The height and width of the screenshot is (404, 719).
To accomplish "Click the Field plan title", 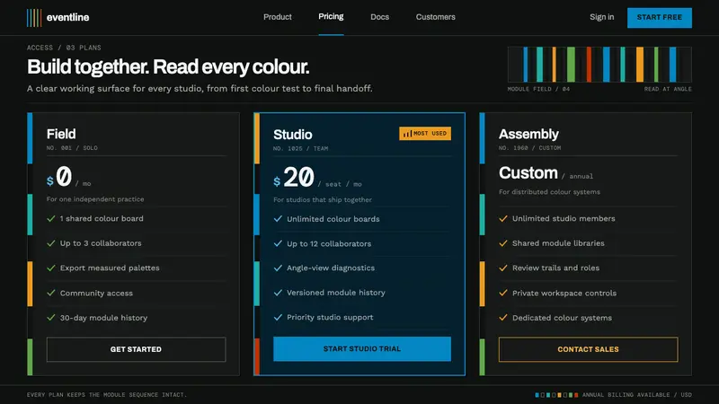I will coord(61,134).
